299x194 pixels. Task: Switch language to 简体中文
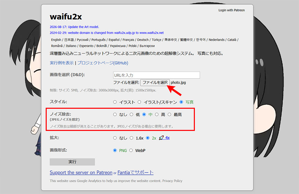pyautogui.click(x=171, y=40)
